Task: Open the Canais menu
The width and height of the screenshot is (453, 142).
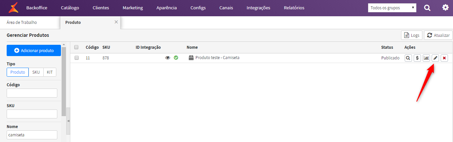Action: [226, 8]
